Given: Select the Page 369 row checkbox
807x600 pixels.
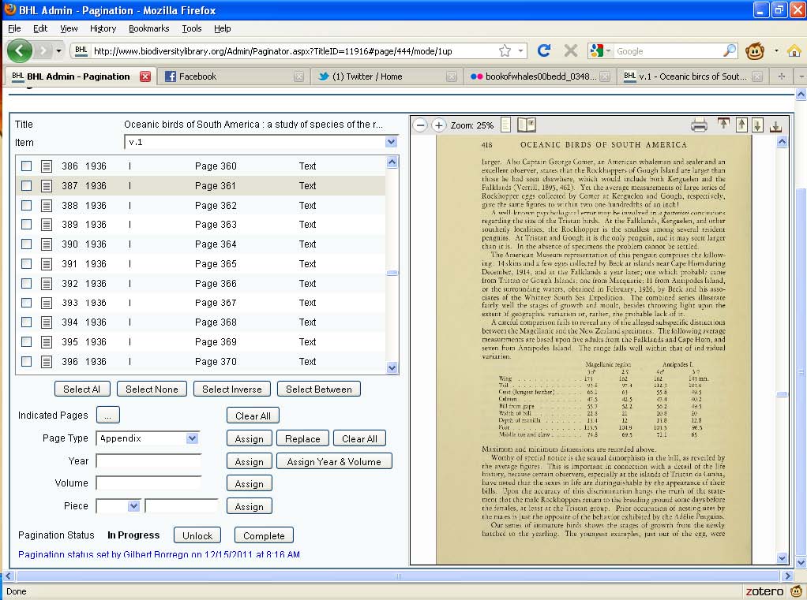Looking at the screenshot, I should click(27, 342).
